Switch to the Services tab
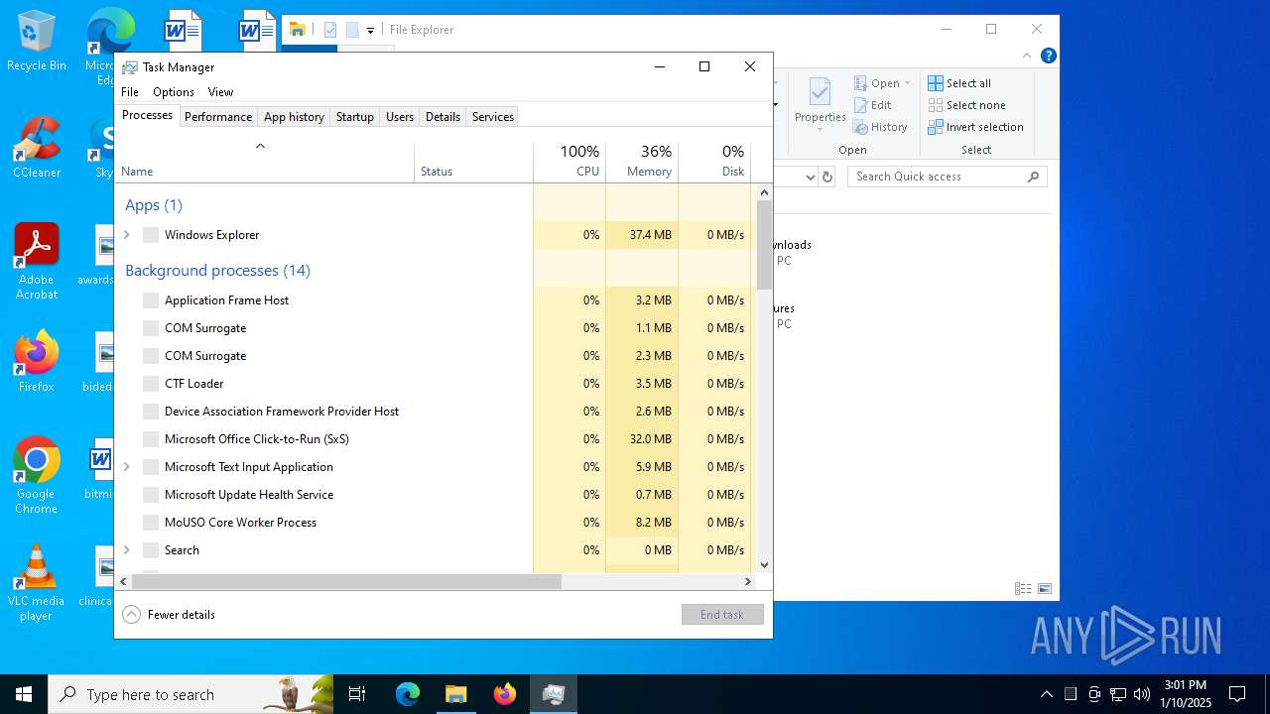The width and height of the screenshot is (1270, 714). coord(493,117)
